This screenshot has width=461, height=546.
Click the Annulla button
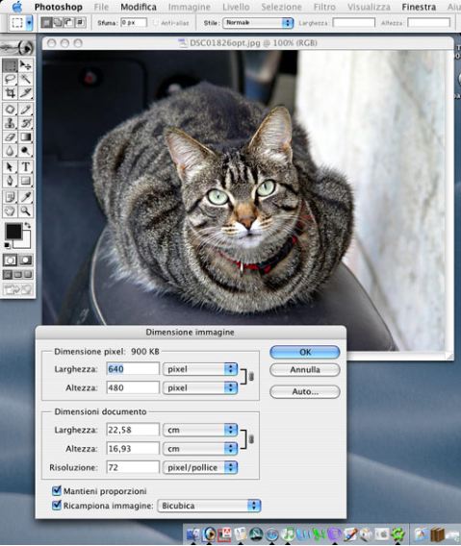[305, 370]
